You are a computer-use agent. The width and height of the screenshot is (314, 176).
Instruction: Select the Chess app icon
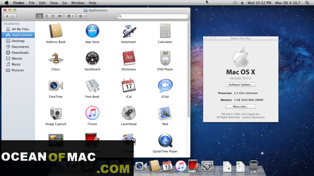coord(56,58)
